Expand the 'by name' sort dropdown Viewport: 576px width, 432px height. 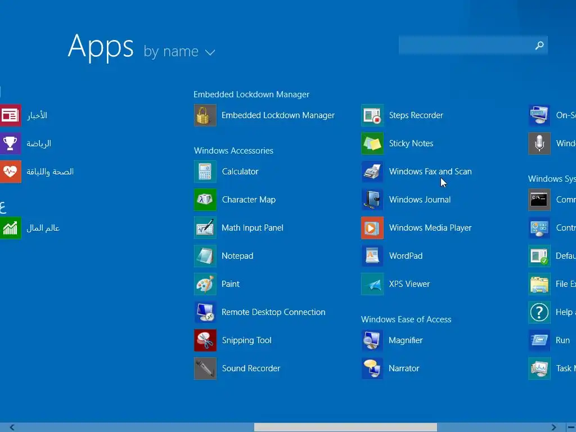click(179, 52)
